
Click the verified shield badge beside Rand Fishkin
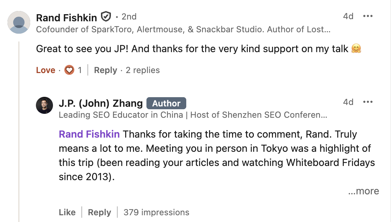coord(106,17)
